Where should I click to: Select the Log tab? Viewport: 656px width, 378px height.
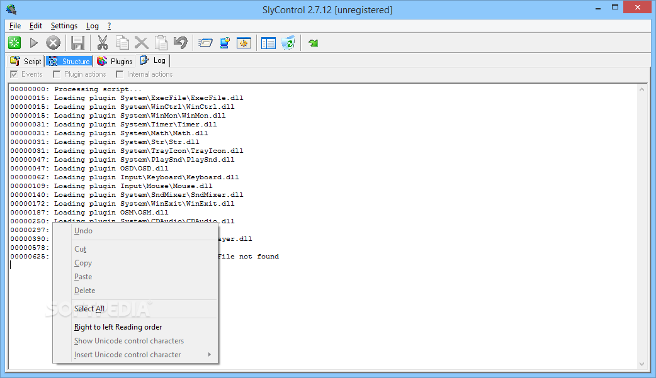click(x=153, y=60)
